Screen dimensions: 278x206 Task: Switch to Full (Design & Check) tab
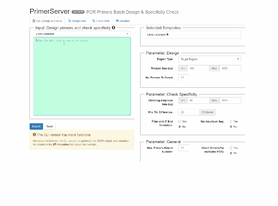point(47,21)
